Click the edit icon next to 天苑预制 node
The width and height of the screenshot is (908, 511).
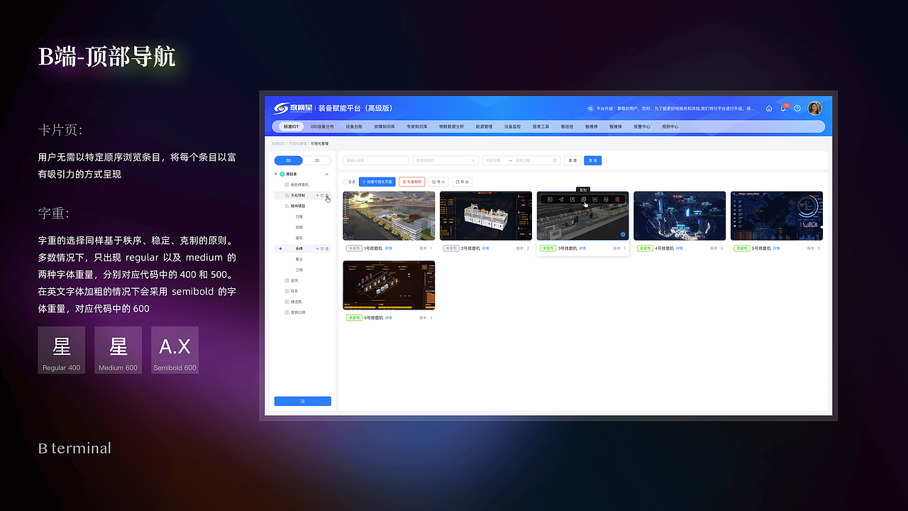tap(322, 195)
